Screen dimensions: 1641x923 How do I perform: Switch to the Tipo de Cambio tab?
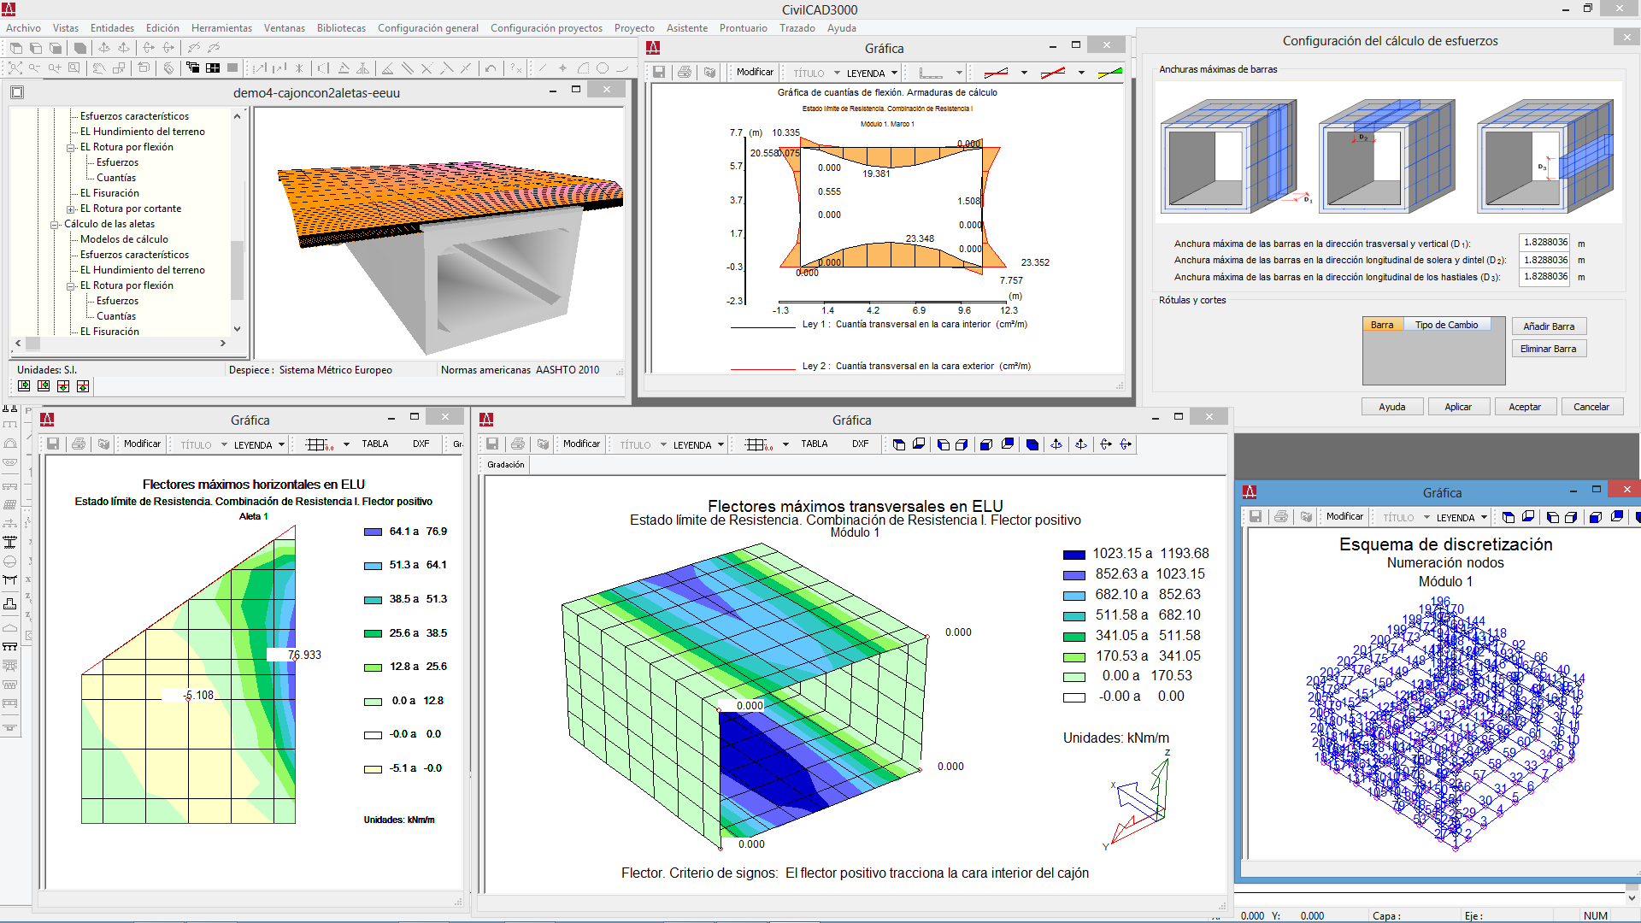point(1446,325)
